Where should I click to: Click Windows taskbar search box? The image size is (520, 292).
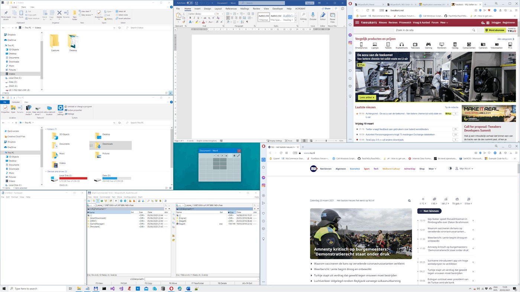point(37,289)
